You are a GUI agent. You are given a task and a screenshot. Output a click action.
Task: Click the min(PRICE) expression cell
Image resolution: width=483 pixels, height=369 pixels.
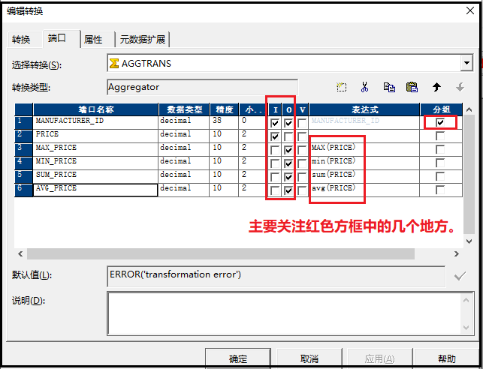pyautogui.click(x=364, y=163)
